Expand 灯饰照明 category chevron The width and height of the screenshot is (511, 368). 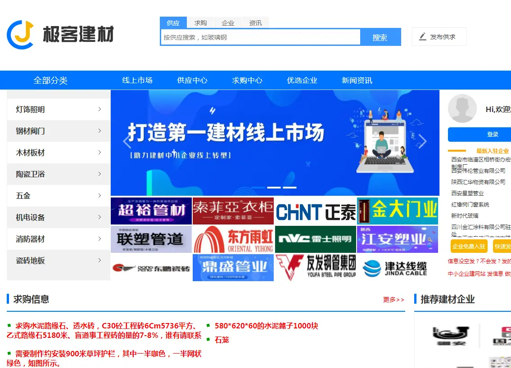pyautogui.click(x=99, y=109)
